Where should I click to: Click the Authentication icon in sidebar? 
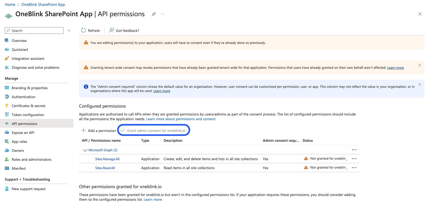(x=7, y=97)
